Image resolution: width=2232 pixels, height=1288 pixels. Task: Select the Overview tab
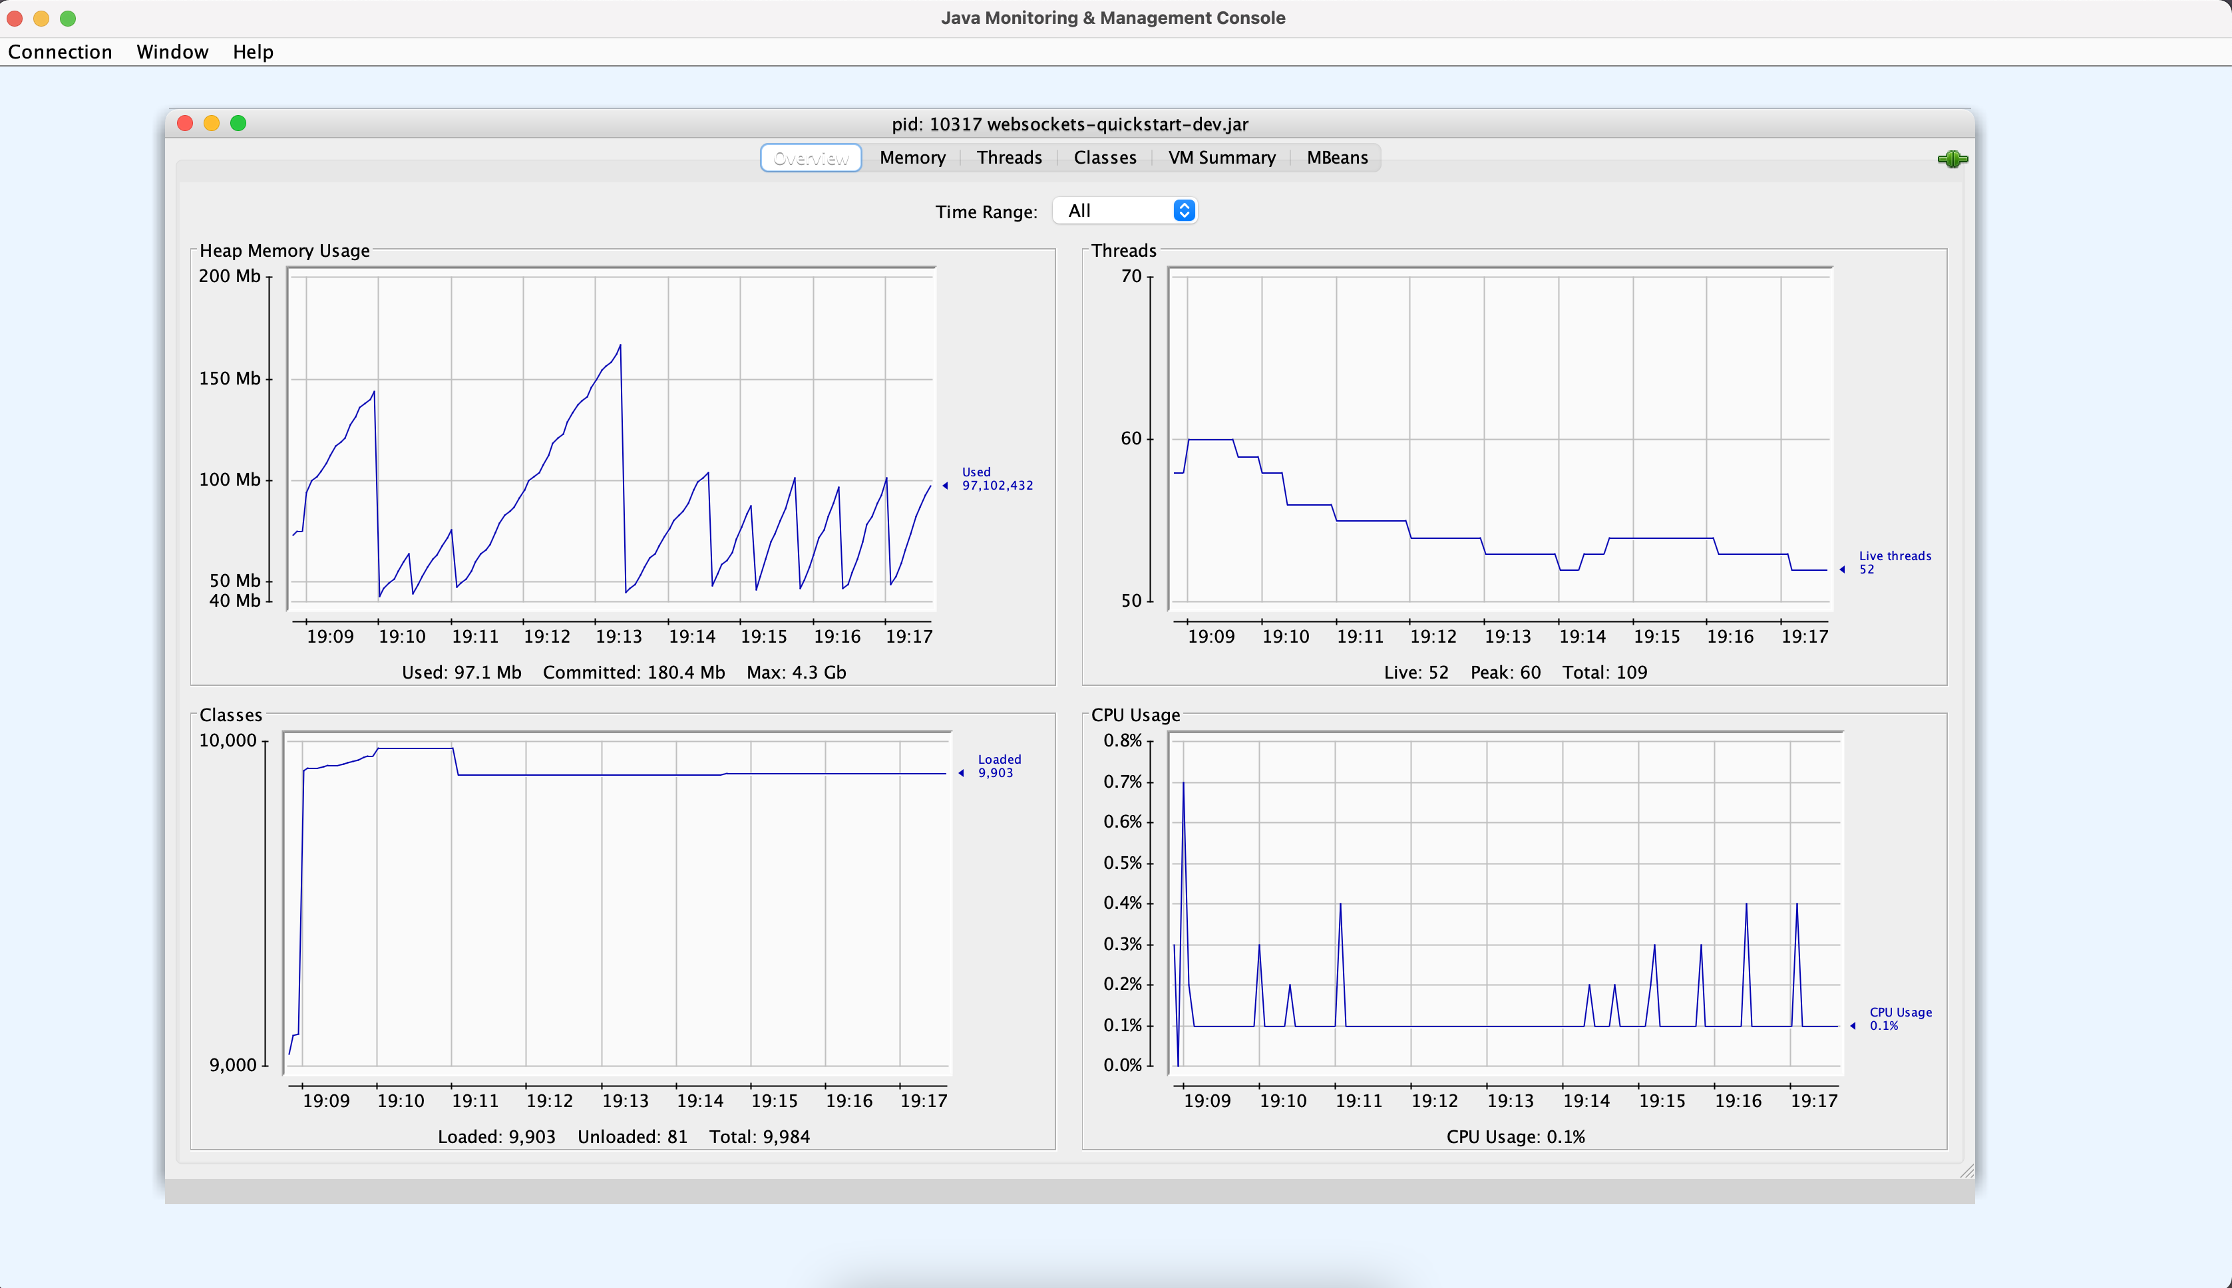pyautogui.click(x=811, y=158)
